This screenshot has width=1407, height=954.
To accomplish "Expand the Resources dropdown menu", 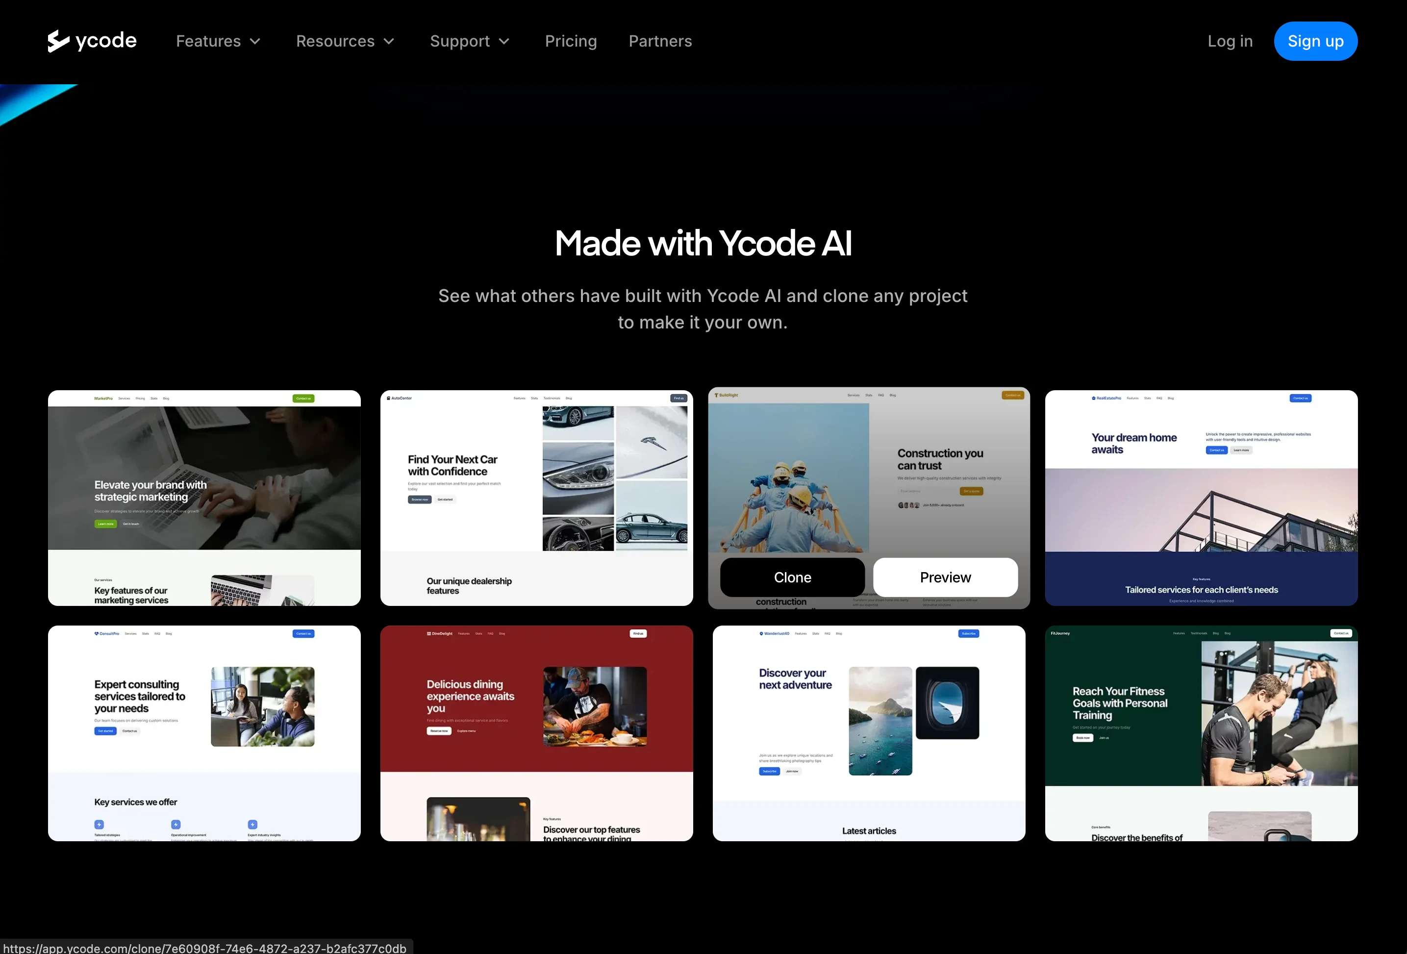I will tap(346, 41).
